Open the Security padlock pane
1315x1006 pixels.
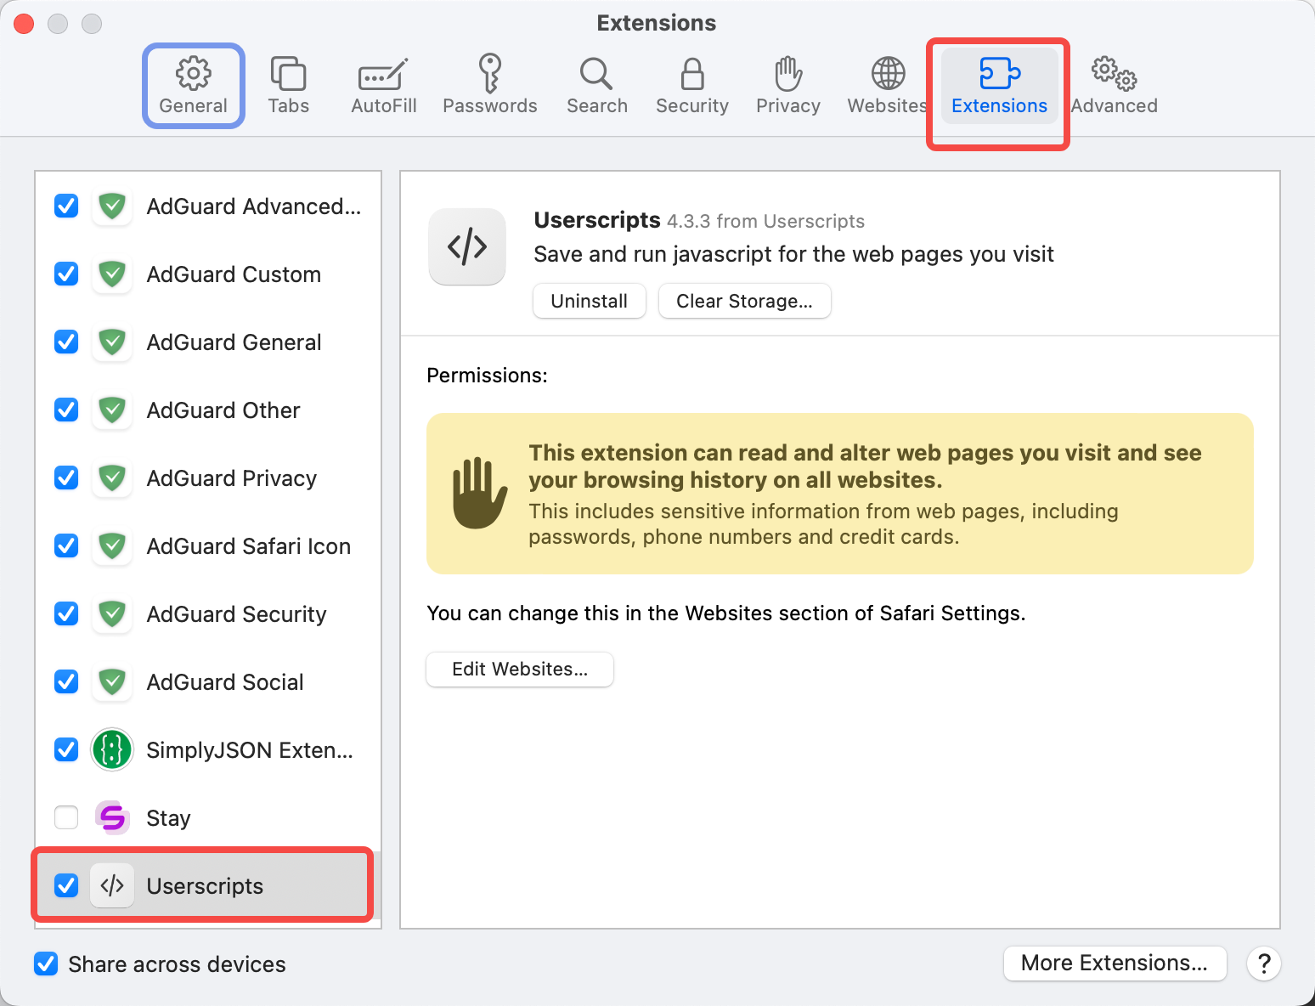point(692,74)
